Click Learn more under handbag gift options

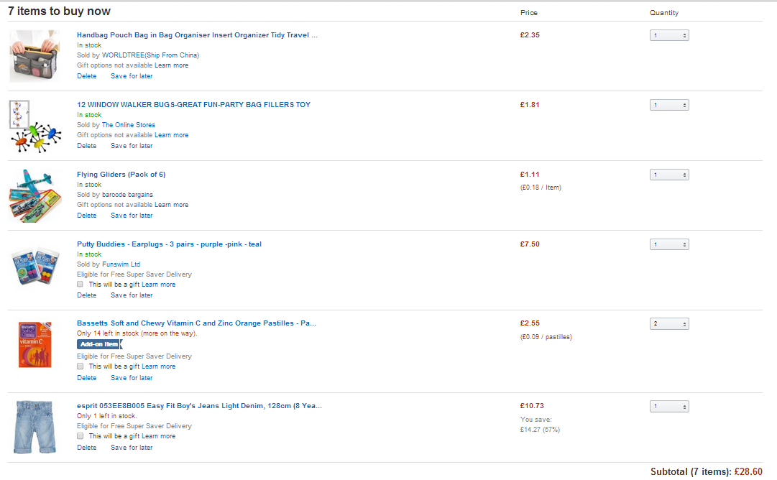pyautogui.click(x=171, y=65)
